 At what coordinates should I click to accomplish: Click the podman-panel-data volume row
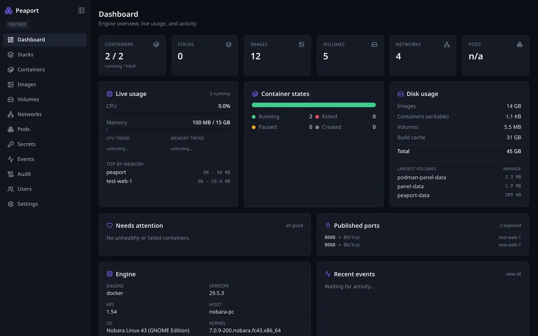click(459, 177)
